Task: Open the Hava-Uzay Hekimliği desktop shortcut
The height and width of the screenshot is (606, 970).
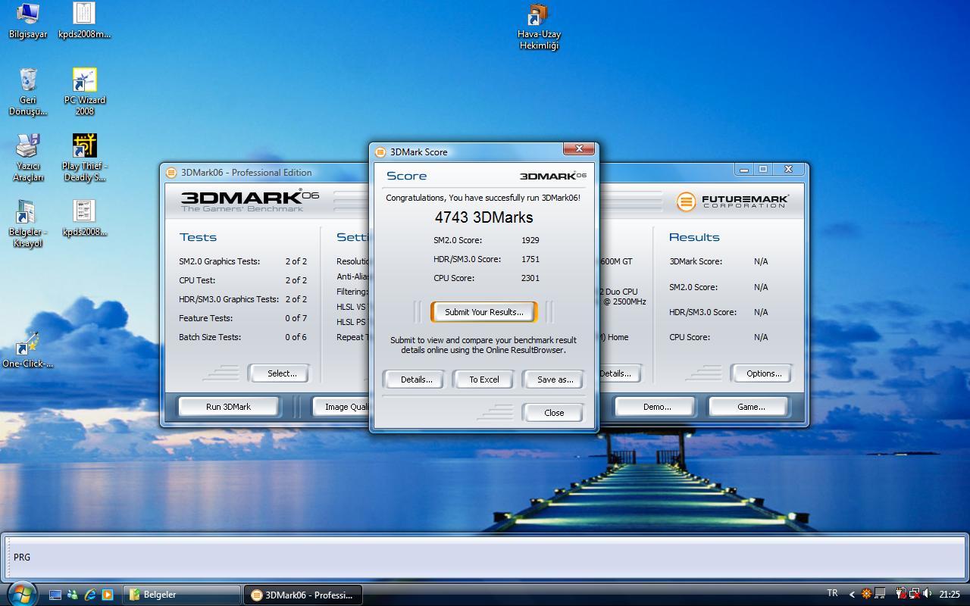Action: [539, 27]
